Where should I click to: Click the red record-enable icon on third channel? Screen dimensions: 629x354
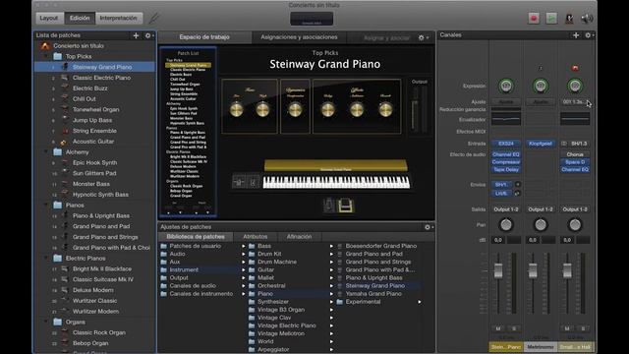click(x=575, y=68)
